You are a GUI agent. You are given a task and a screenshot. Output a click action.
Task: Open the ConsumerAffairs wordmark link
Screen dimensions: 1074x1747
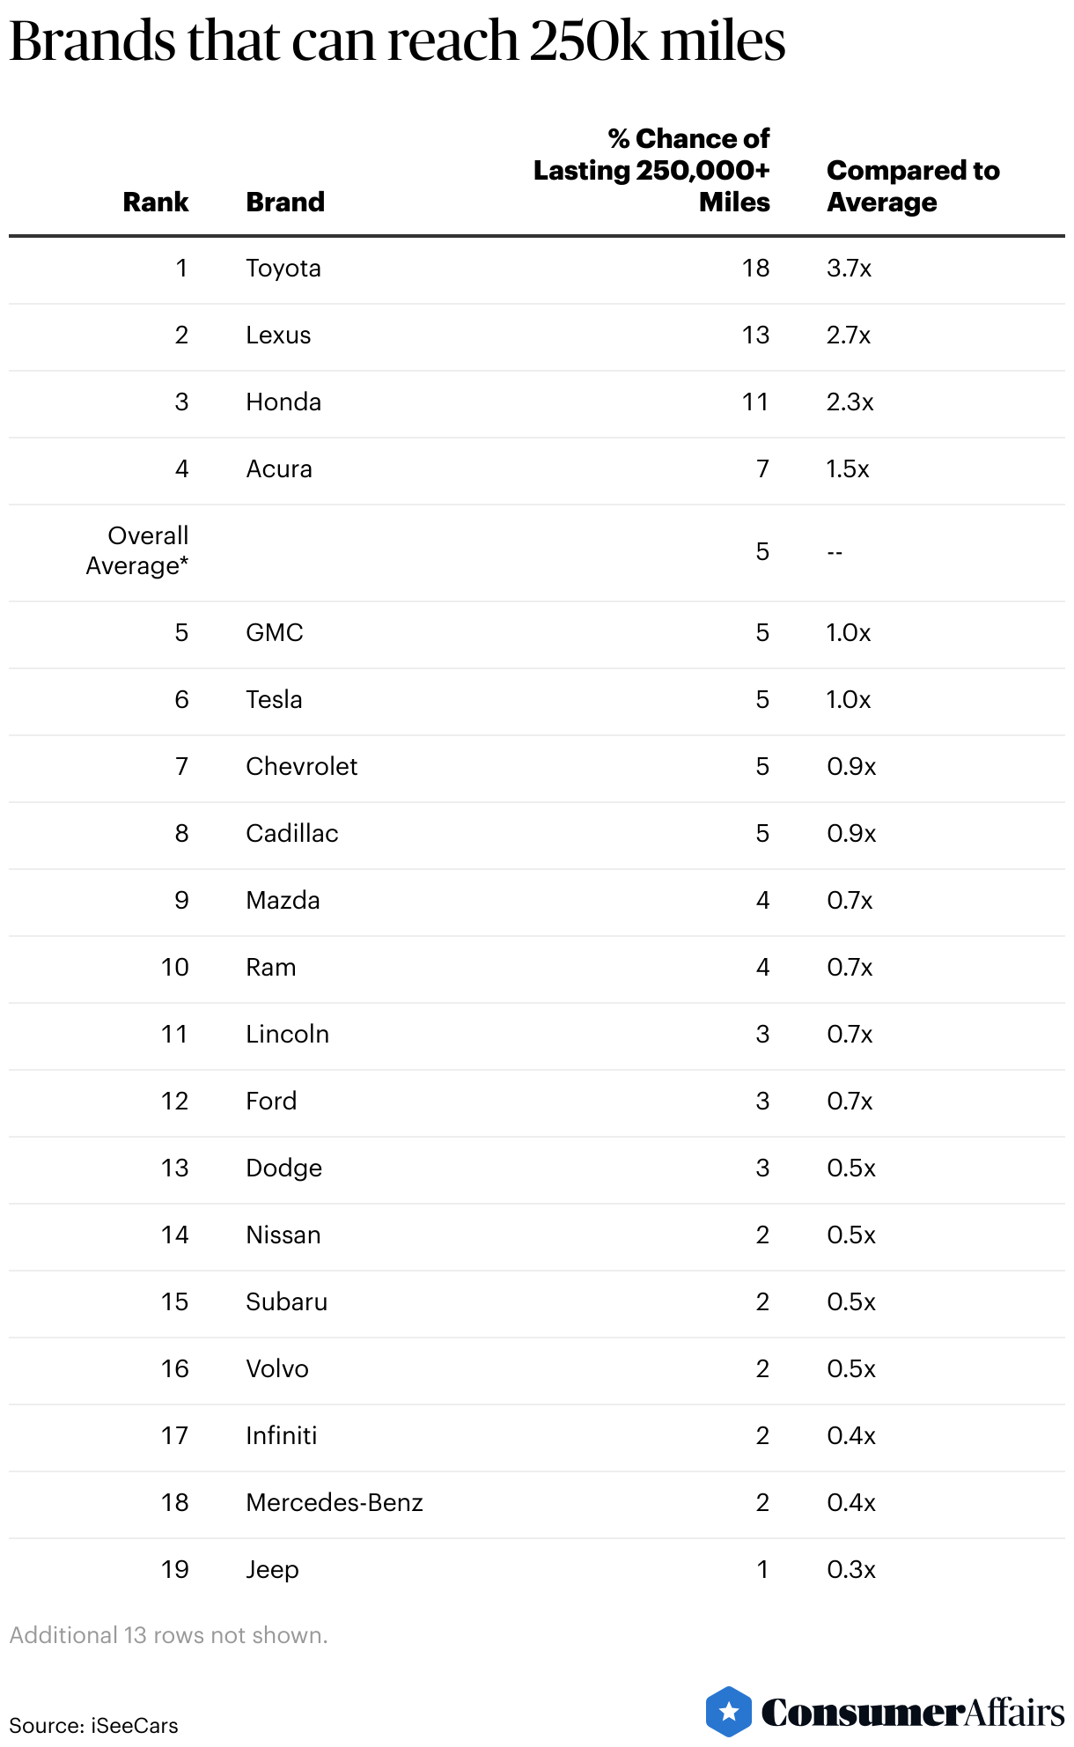(x=913, y=1713)
